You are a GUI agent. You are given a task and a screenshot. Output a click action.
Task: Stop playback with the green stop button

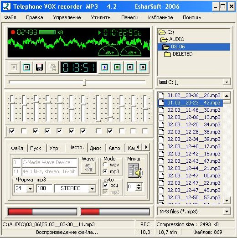click(x=118, y=67)
